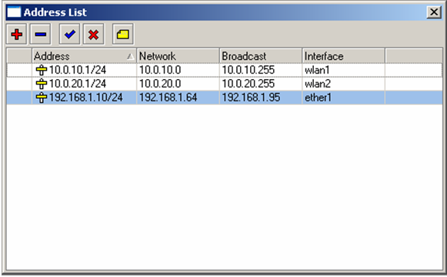The height and width of the screenshot is (277, 447).
Task: Click interface cell wlan1
Action: 343,70
